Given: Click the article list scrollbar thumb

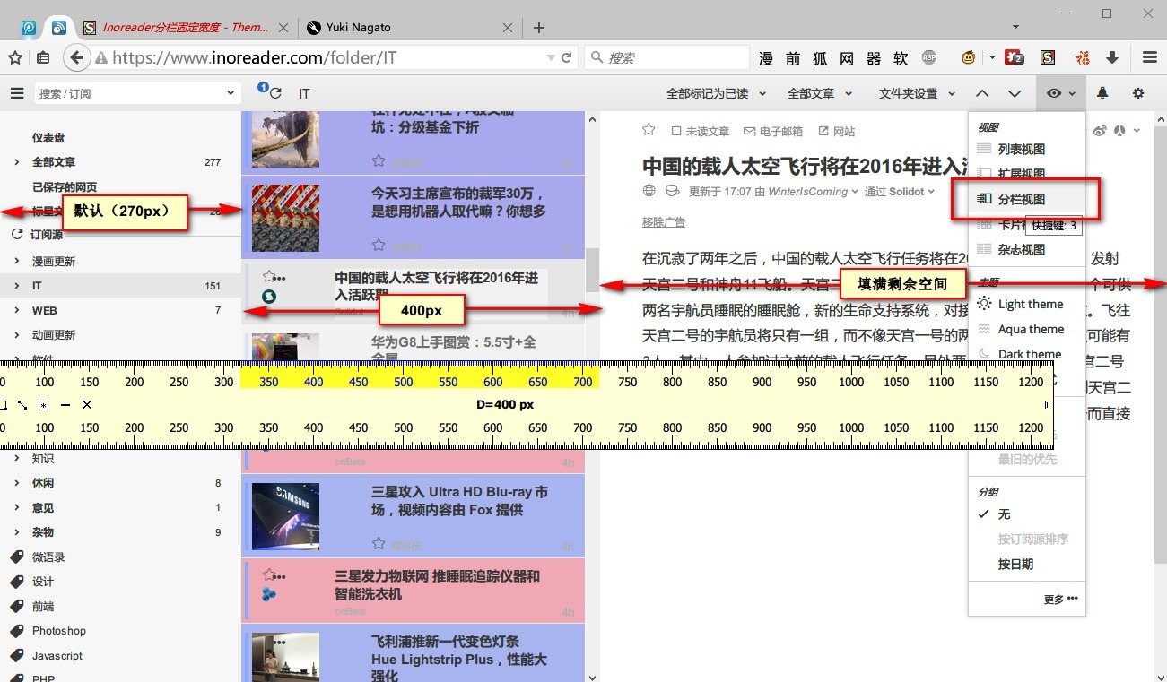Looking at the screenshot, I should 592,269.
